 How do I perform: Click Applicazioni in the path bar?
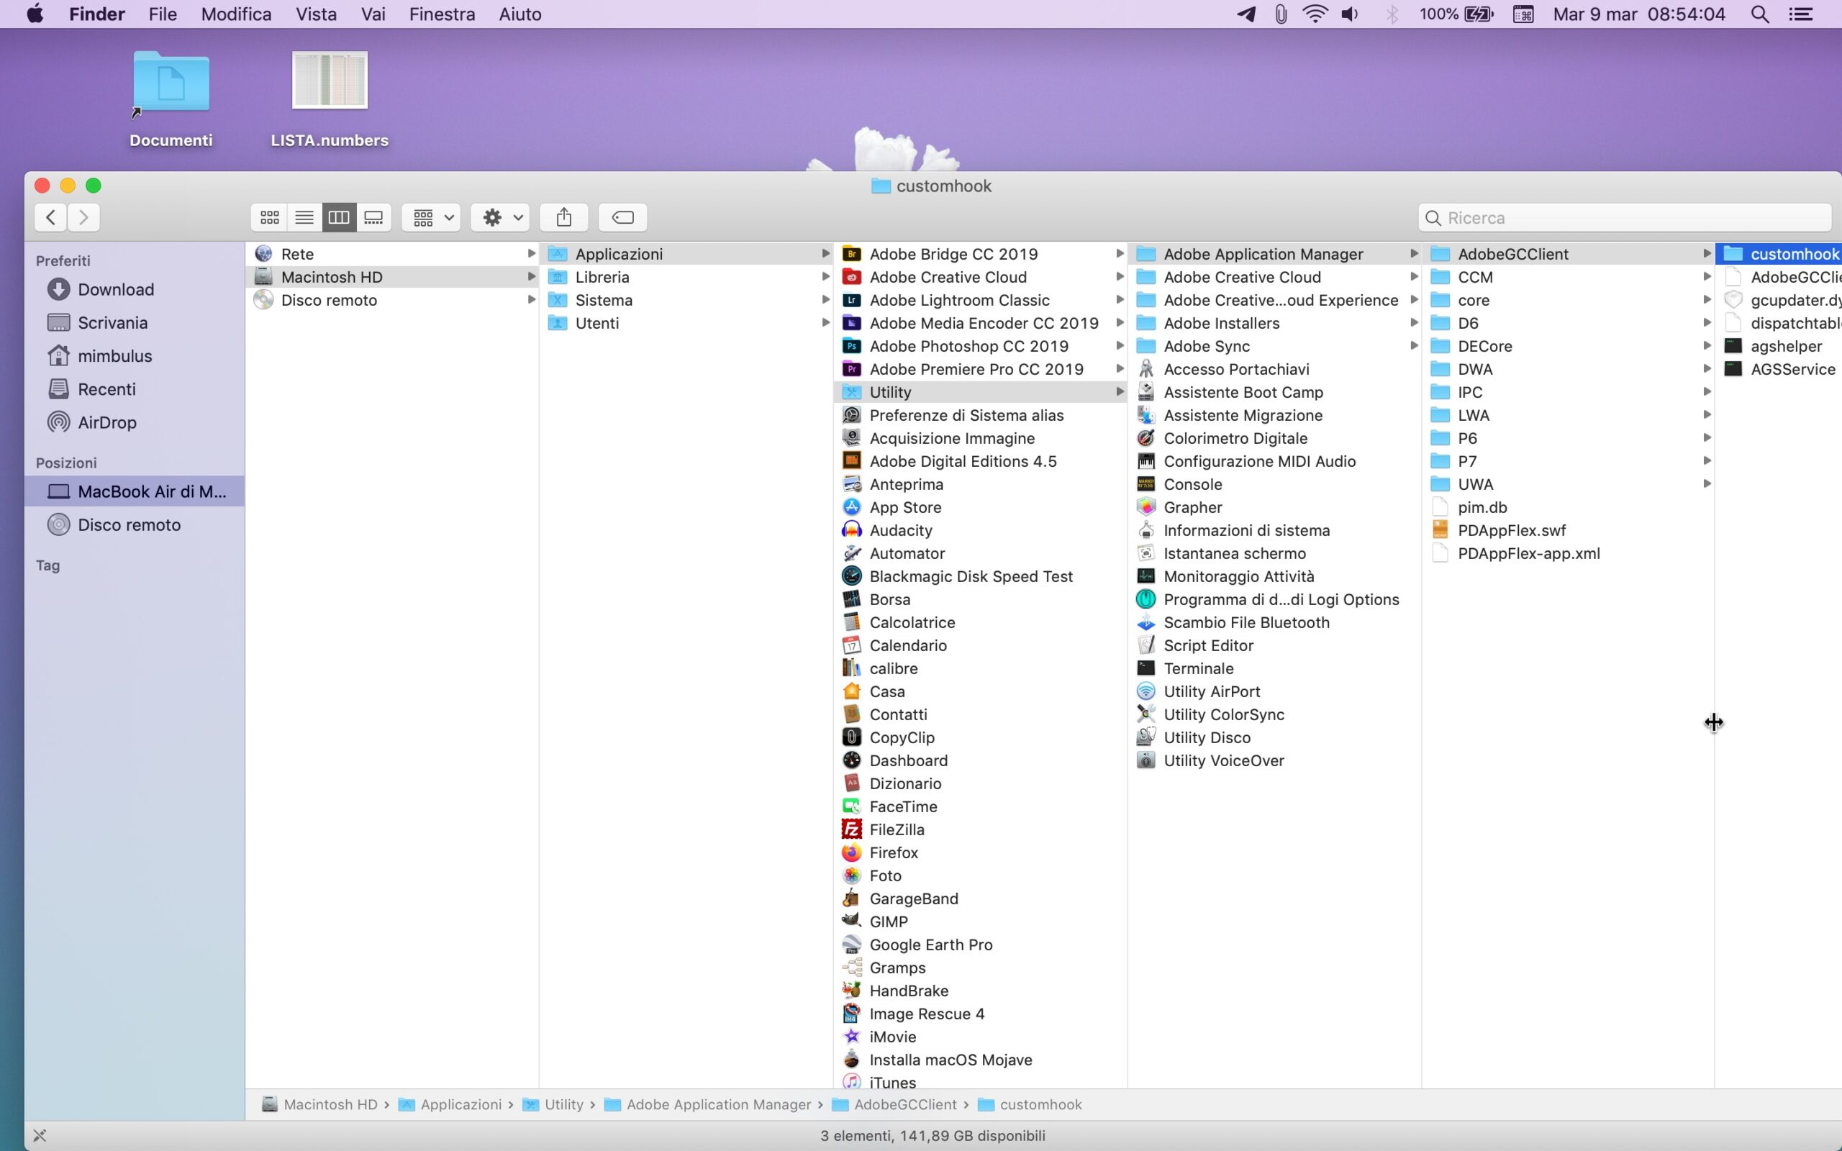[460, 1104]
